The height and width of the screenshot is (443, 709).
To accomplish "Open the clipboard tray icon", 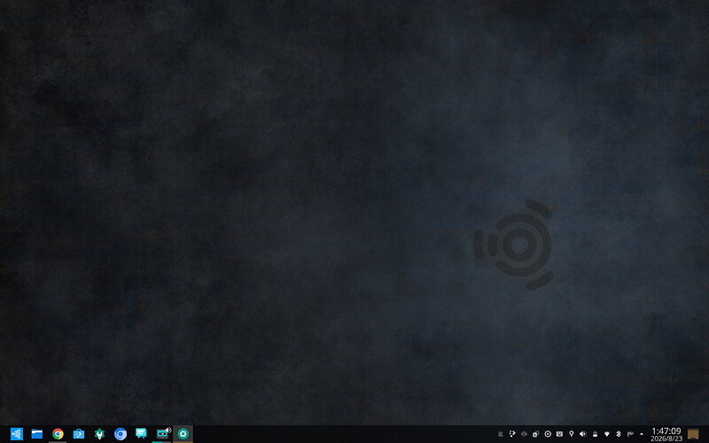I will [x=536, y=434].
